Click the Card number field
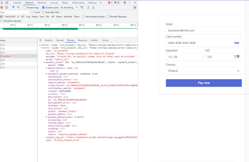Viewport: 249px width, 162px height. (204, 43)
